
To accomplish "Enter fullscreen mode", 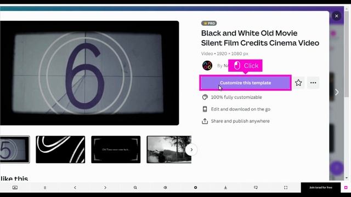I will tap(286, 187).
